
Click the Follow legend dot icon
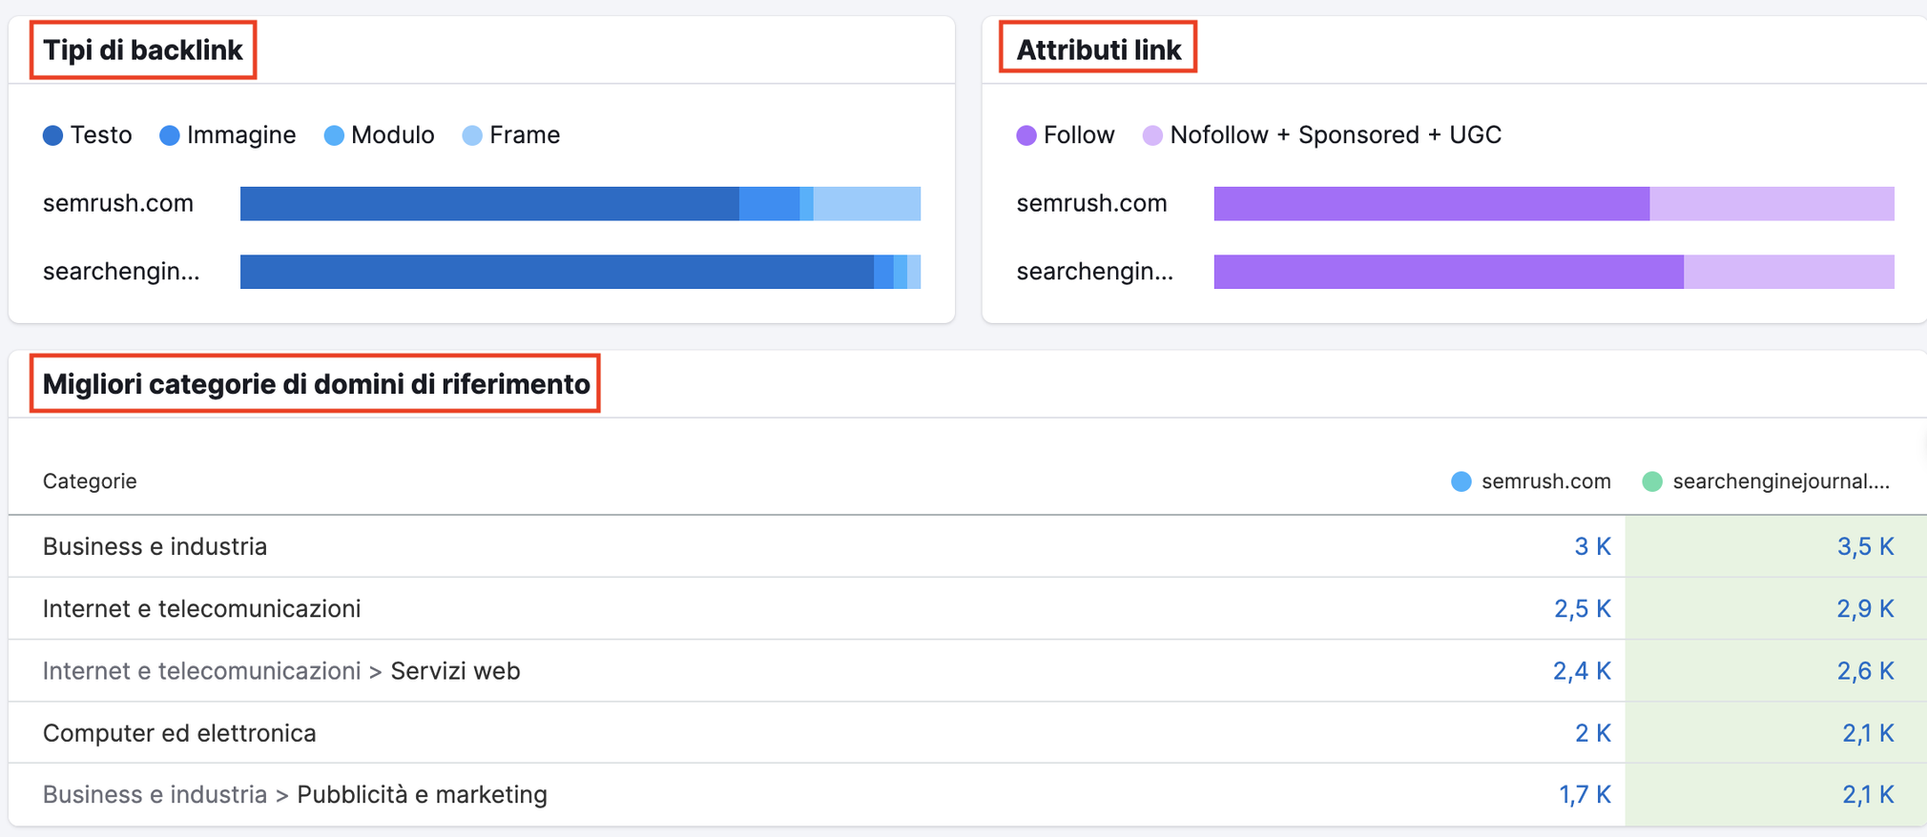click(x=1026, y=135)
